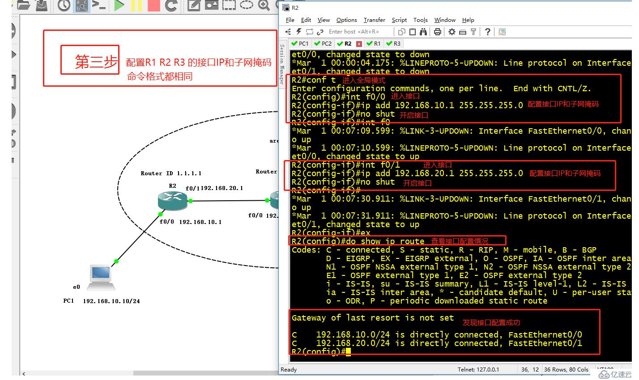Reload all devices icon in GNS3

tap(171, 5)
